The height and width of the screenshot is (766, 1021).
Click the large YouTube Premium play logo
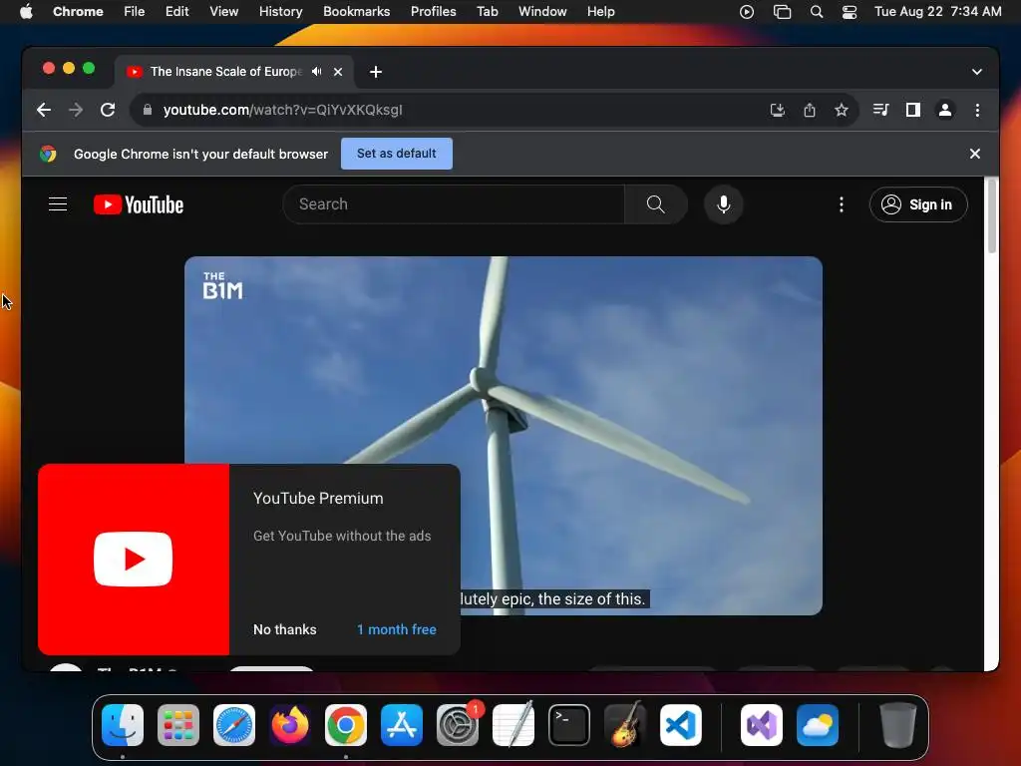click(133, 559)
